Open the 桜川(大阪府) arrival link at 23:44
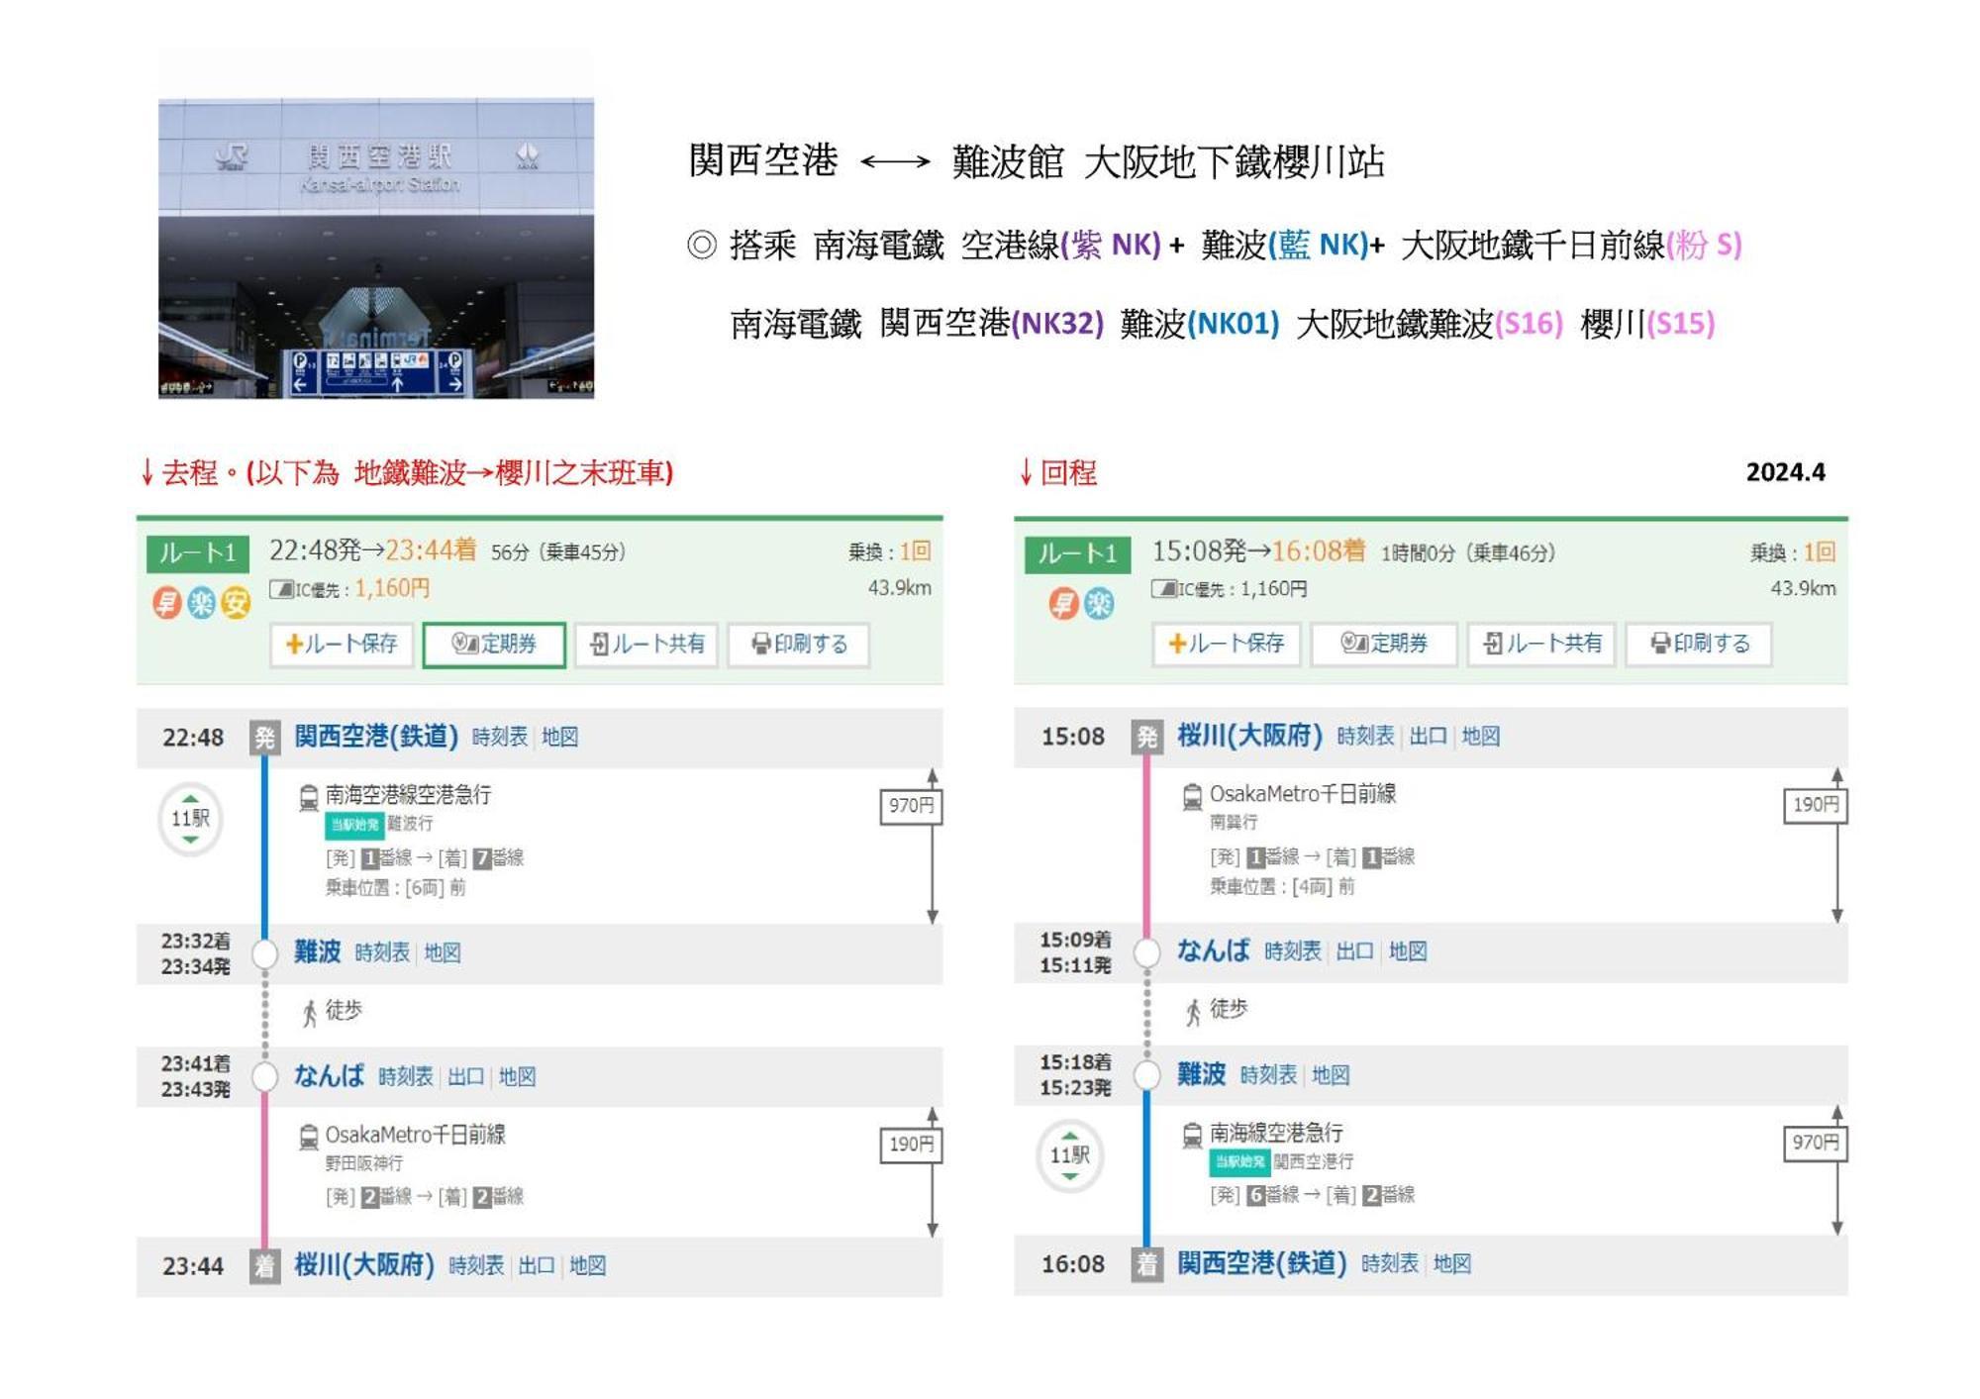Screen dimensions: 1980x1399 [x=364, y=1265]
